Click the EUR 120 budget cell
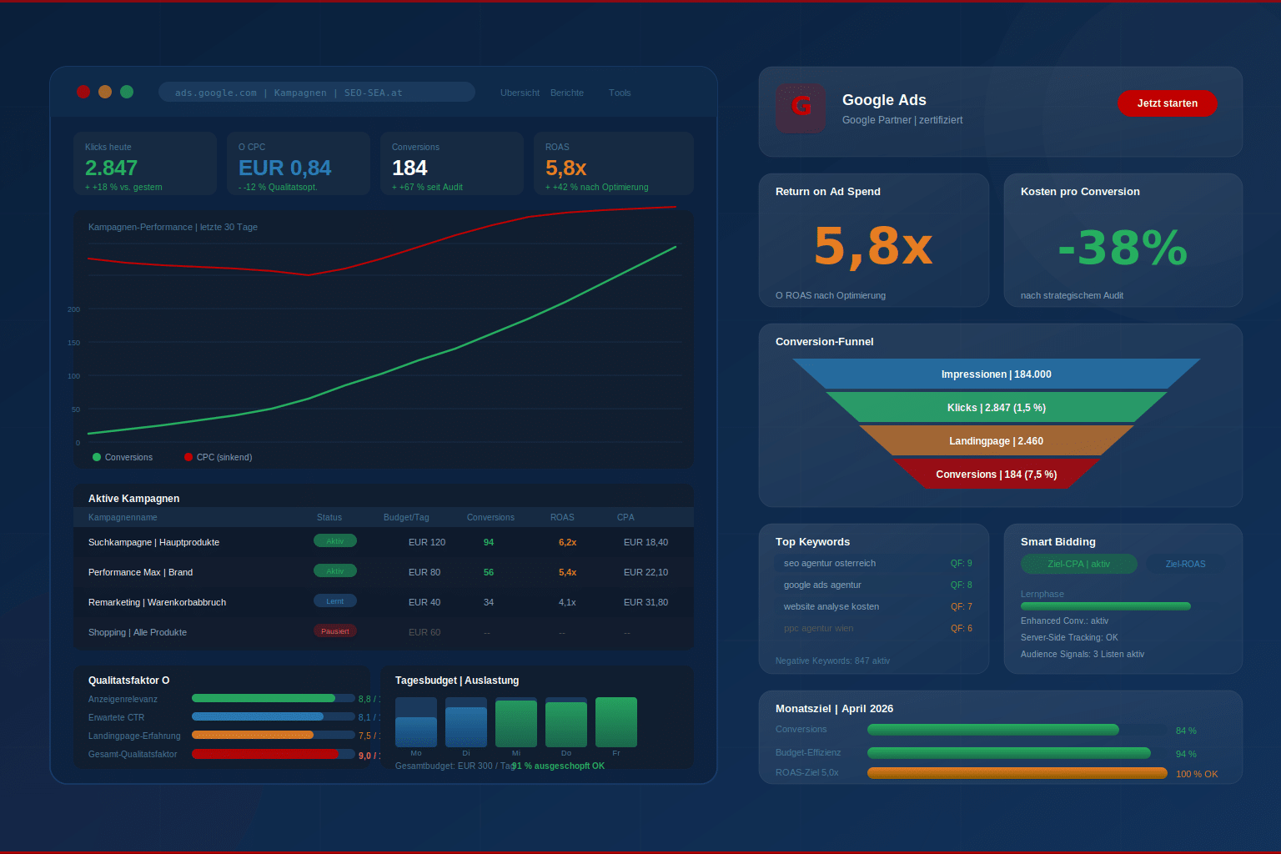Image resolution: width=1281 pixels, height=854 pixels. 427,542
